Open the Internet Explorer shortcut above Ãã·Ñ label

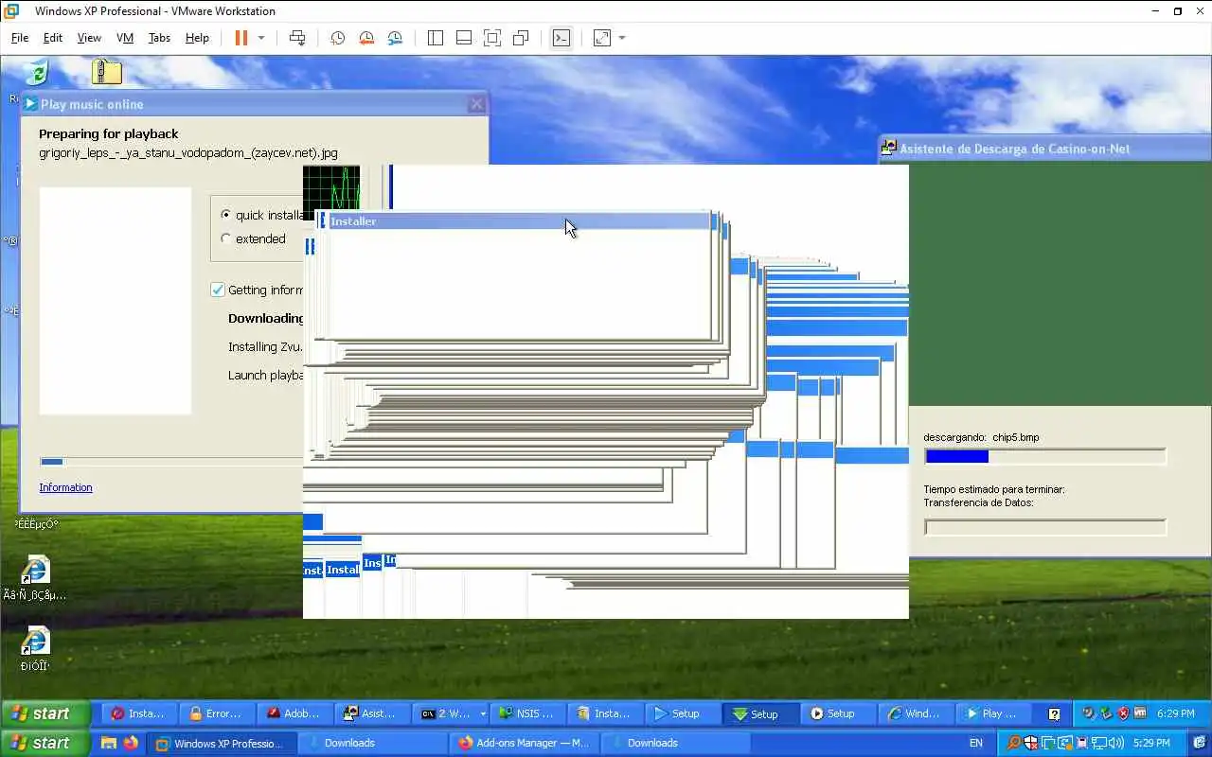(x=35, y=570)
